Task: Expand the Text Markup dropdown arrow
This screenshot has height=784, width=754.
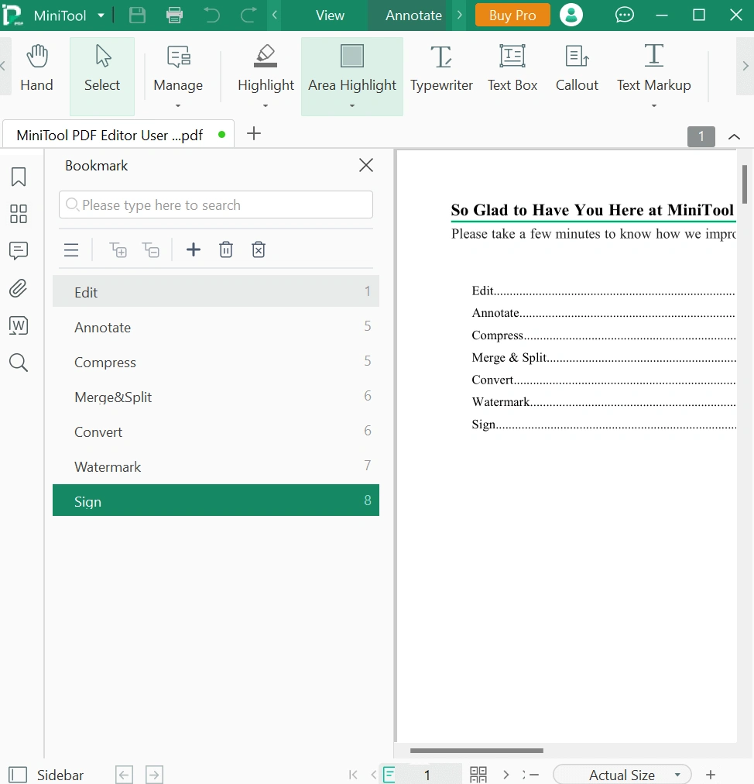Action: 653,105
